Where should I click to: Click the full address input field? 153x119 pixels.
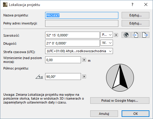coord(82,24)
